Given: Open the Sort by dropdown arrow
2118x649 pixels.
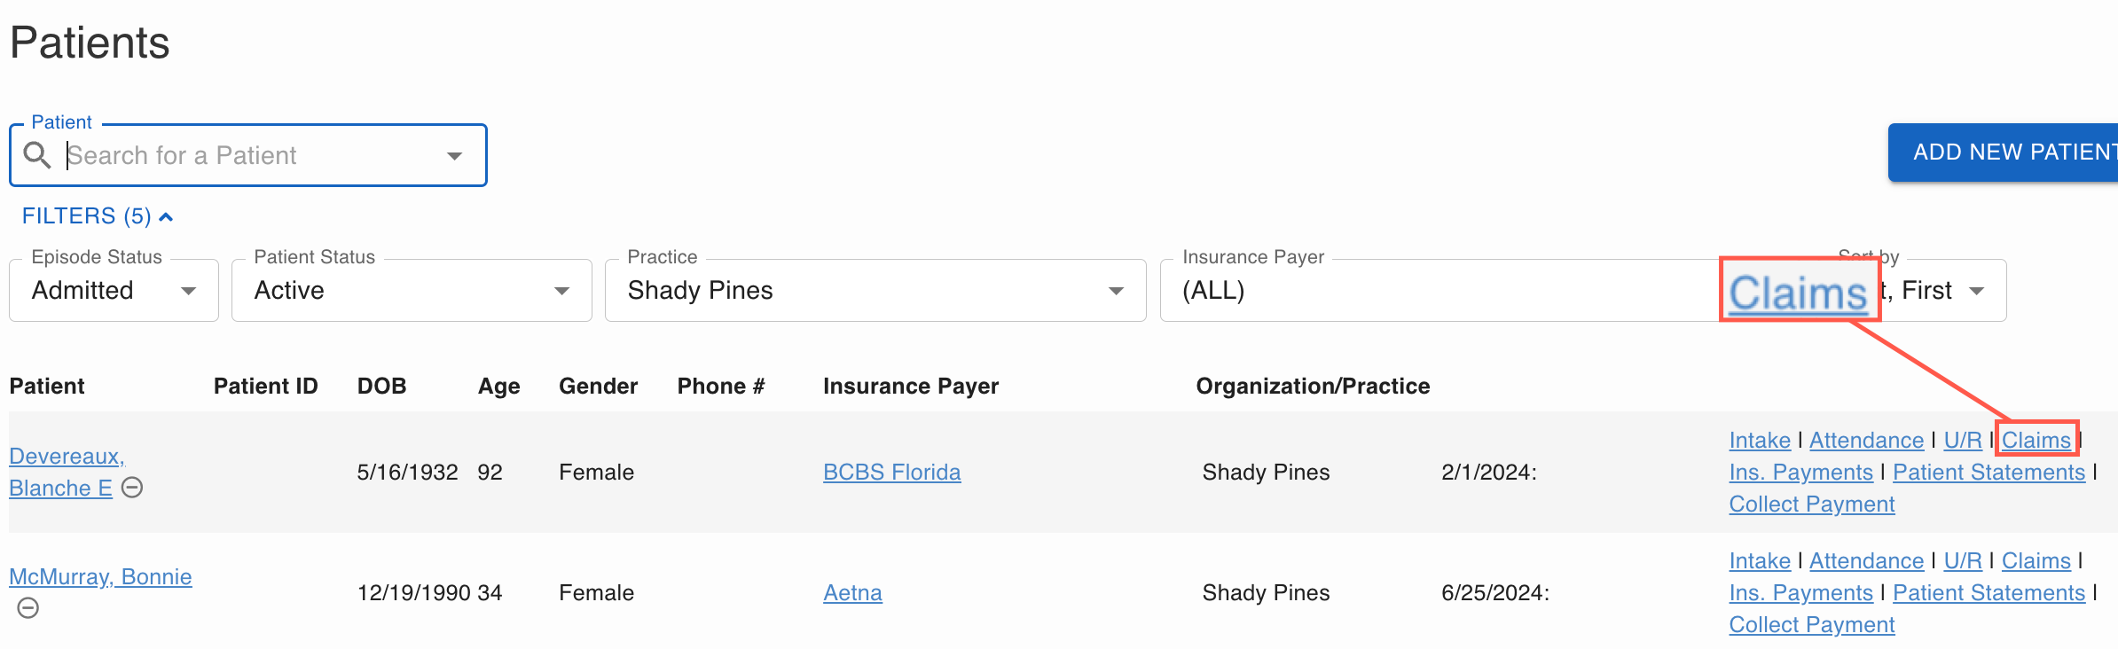Looking at the screenshot, I should click(x=1976, y=291).
